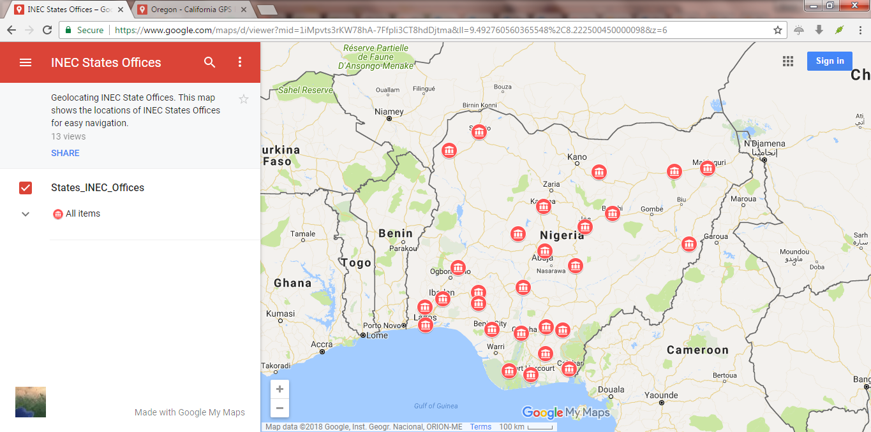Open the office marker at Port Harcourt
This screenshot has width=871, height=432.
pyautogui.click(x=530, y=375)
